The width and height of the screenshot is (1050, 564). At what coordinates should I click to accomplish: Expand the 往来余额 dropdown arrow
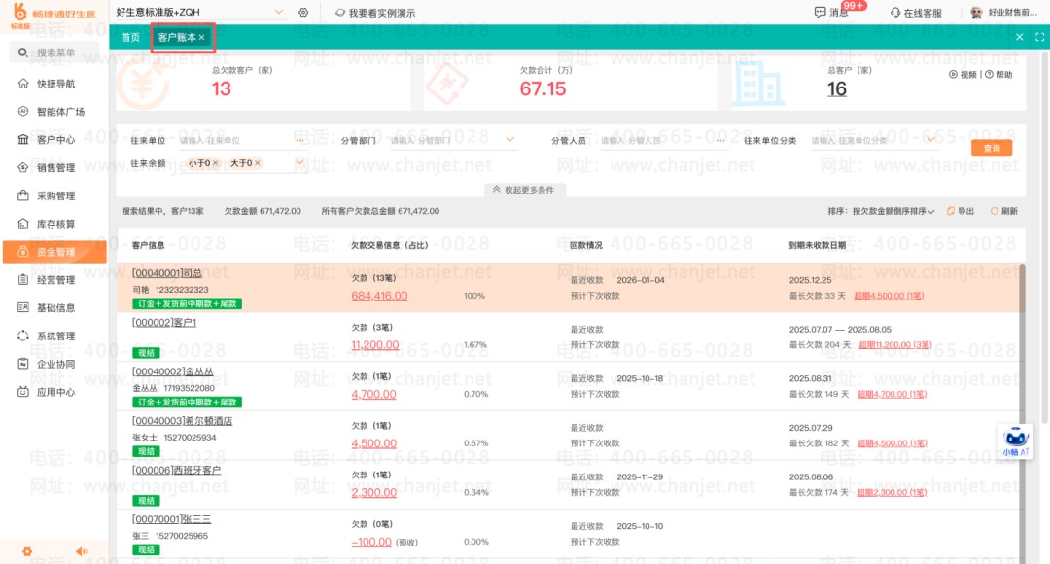click(x=300, y=162)
